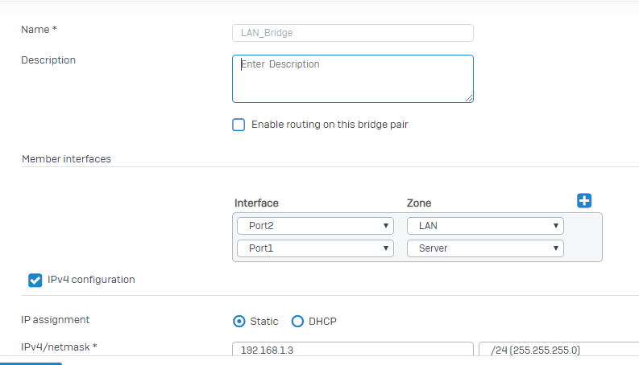Select Static IP assignment
639x365 pixels.
click(239, 322)
